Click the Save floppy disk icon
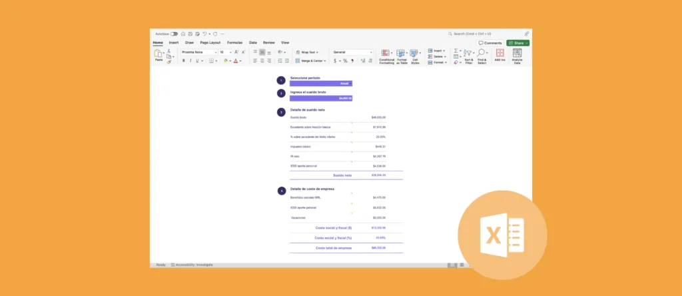682x296 pixels. 190,34
